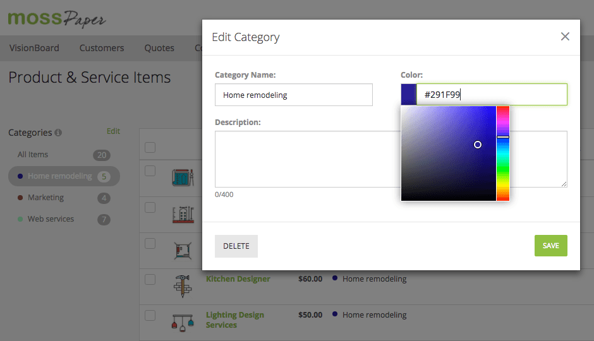The image size is (594, 341).
Task: Click the floor plan item icon
Action: [182, 251]
